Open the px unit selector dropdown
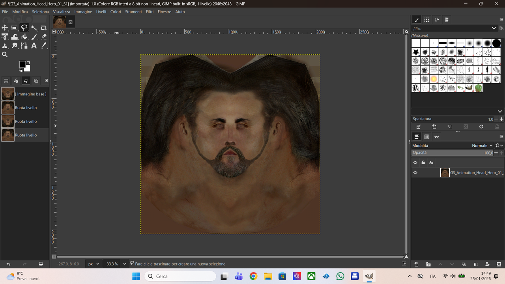Image resolution: width=505 pixels, height=284 pixels. point(97,264)
